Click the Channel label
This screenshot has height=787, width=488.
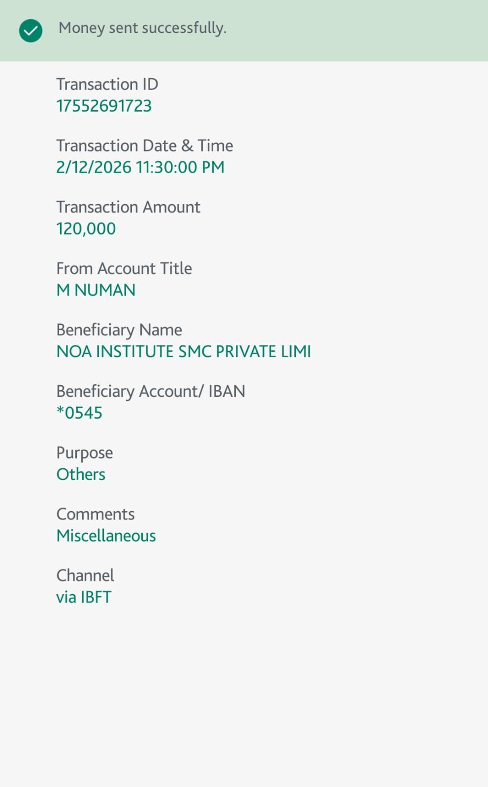tap(85, 575)
